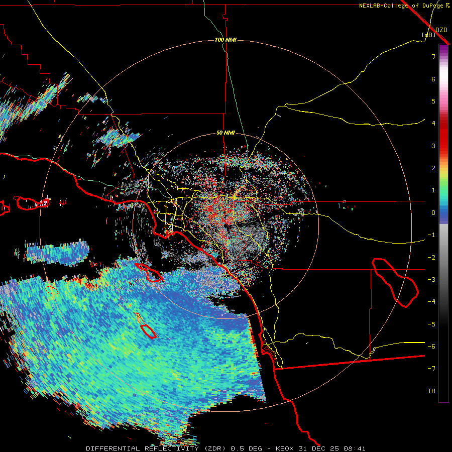Click the -4 value on the color scale
The image size is (452, 452).
[x=431, y=302]
